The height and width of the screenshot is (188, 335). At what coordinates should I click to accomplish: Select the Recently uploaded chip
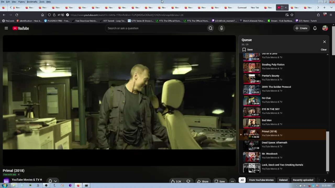pyautogui.click(x=303, y=180)
